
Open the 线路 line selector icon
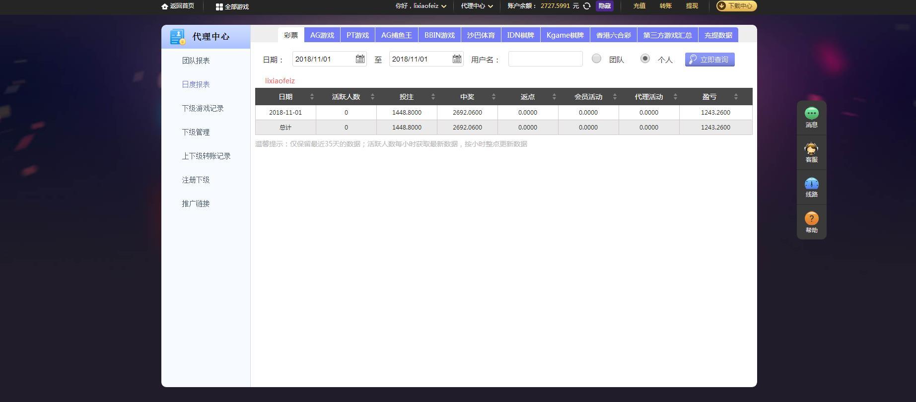812,184
